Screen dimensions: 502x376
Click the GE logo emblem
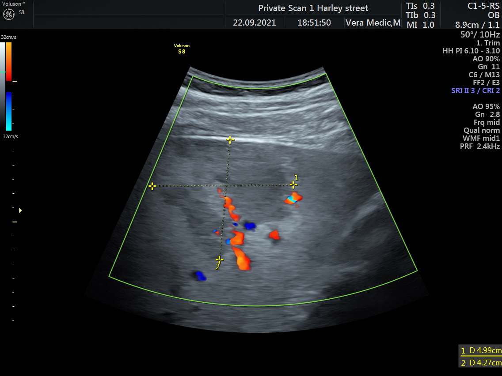pyautogui.click(x=9, y=13)
